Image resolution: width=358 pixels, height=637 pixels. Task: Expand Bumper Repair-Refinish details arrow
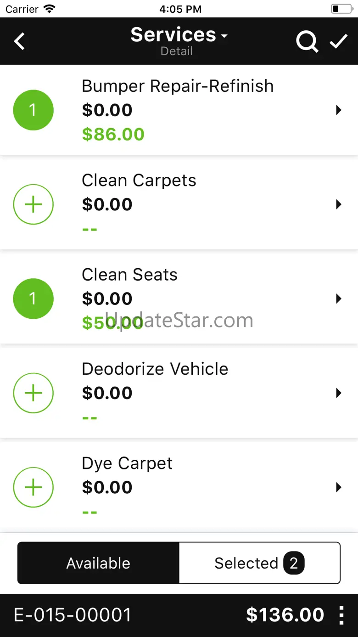[x=339, y=110]
